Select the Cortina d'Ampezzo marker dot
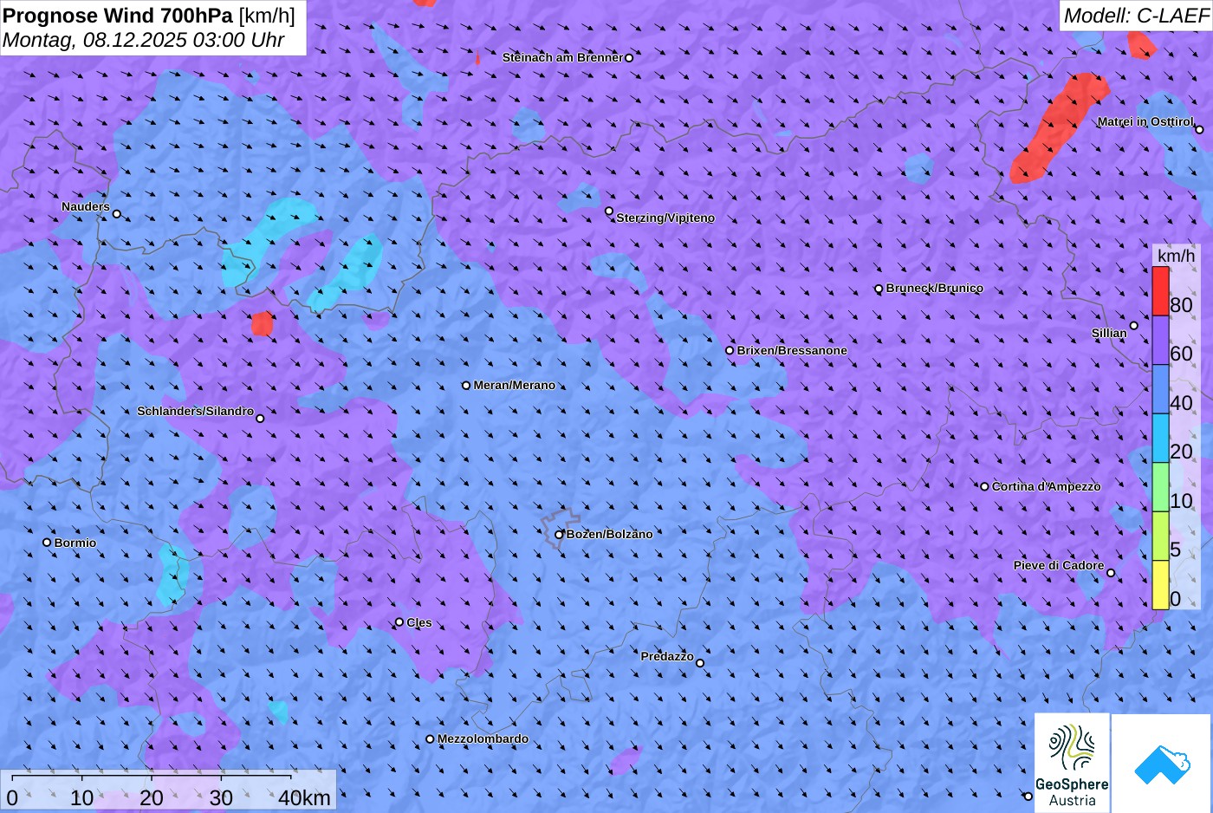1213x813 pixels. coord(984,486)
